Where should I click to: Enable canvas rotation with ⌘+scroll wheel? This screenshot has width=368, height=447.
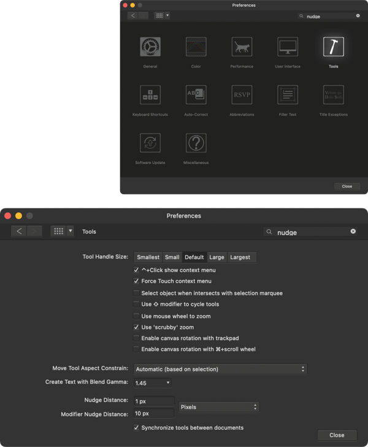[136, 349]
